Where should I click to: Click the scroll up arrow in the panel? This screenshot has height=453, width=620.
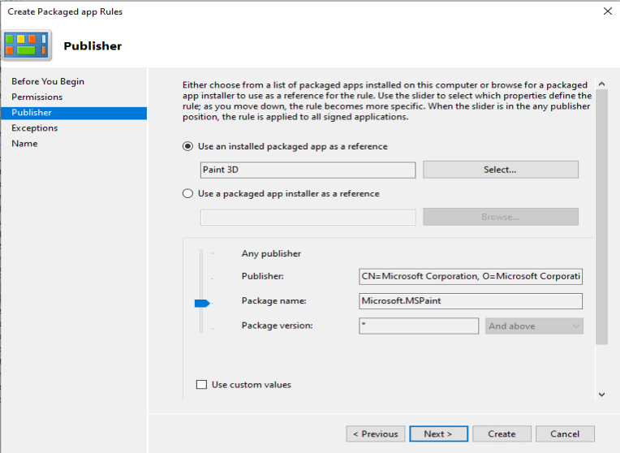602,84
